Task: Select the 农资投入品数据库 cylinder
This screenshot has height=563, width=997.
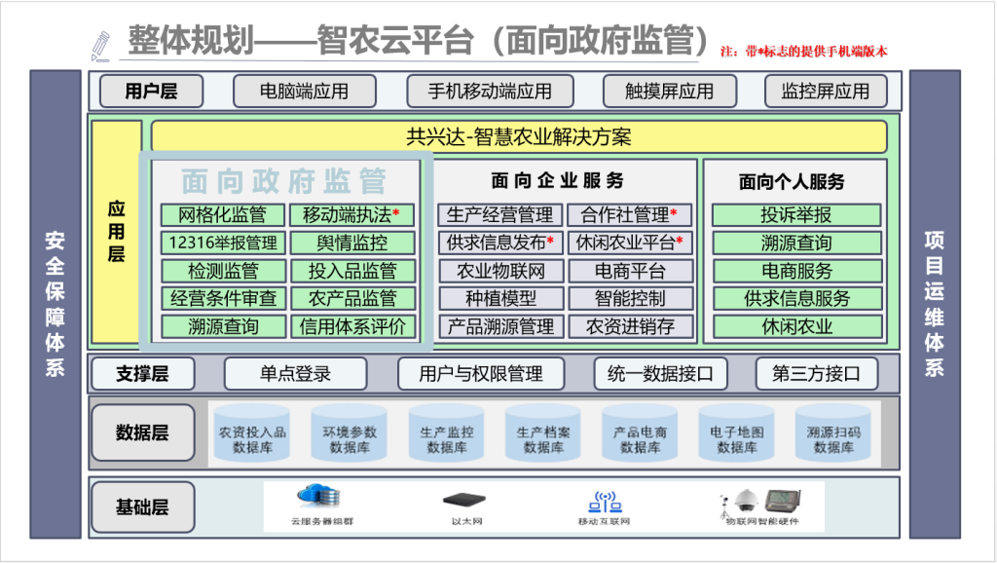Action: (x=252, y=432)
